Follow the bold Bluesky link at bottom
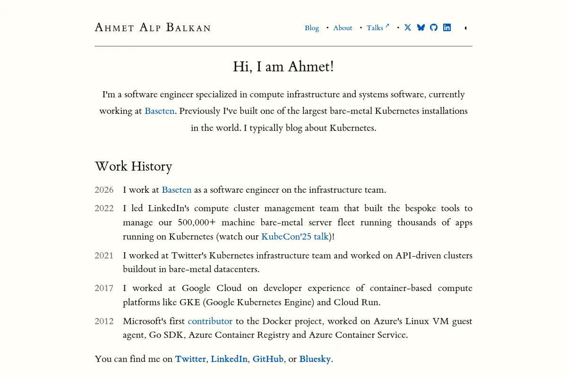The image size is (567, 378). 315,359
